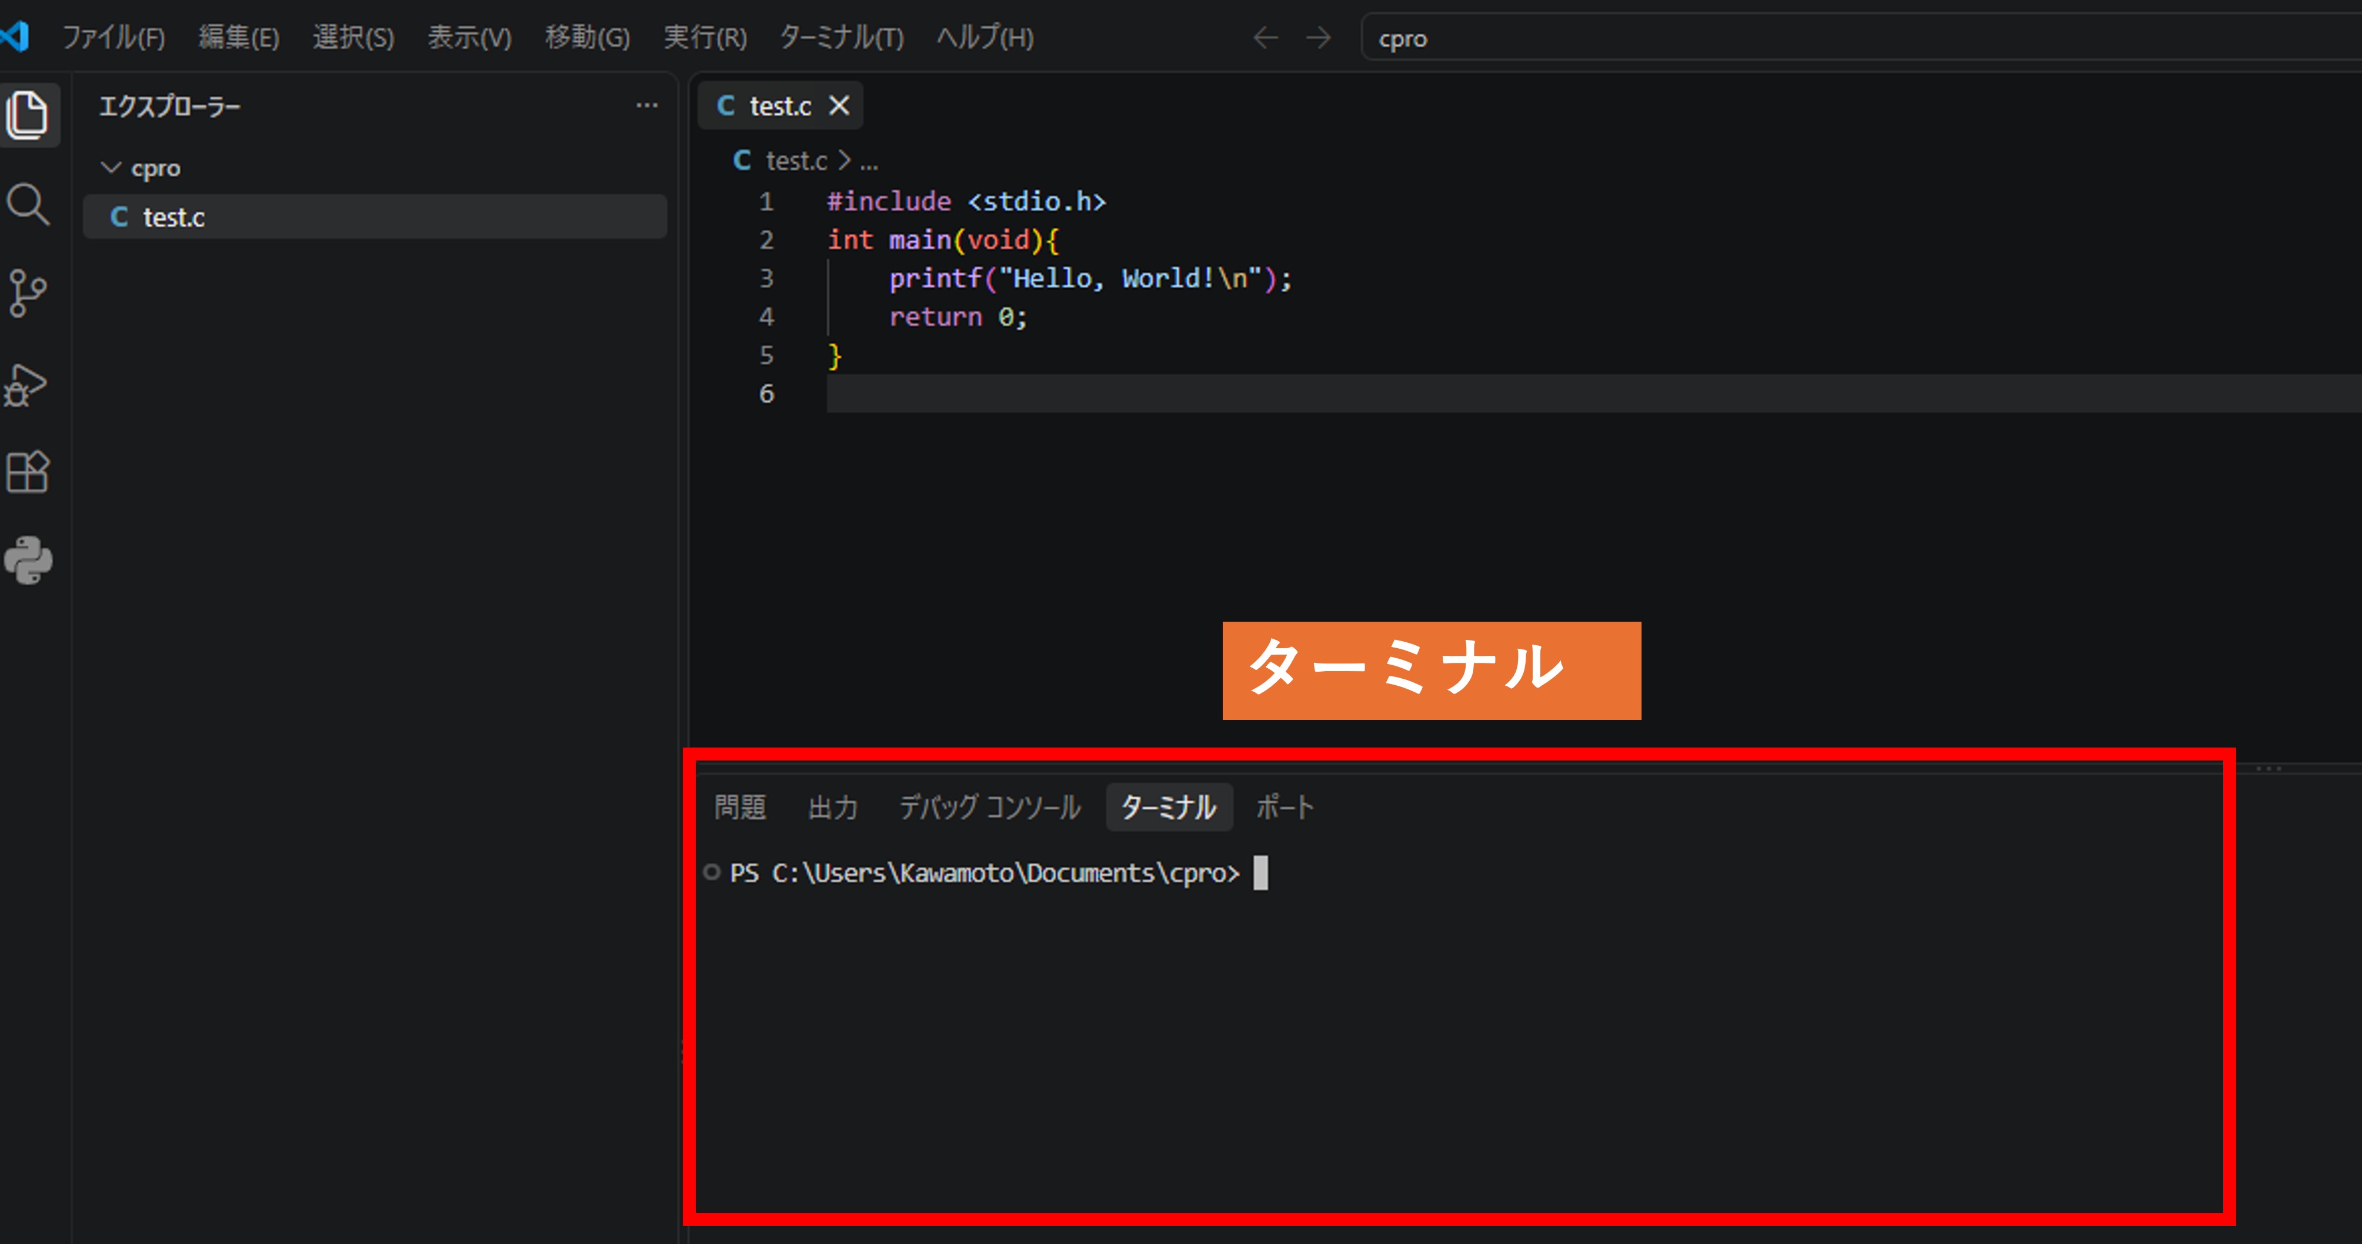Click the breadcrumb ellipsis after test.c
Screen dimensions: 2362x1244
click(868, 162)
